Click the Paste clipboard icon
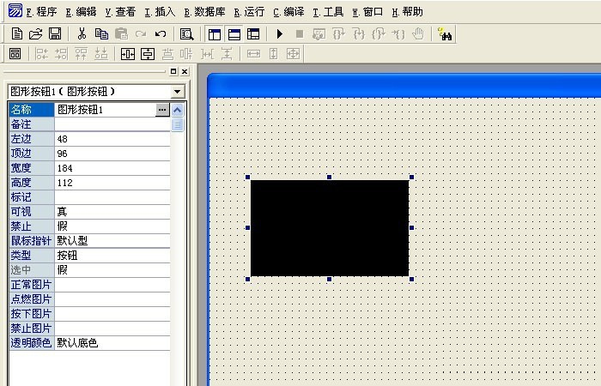This screenshot has width=601, height=386. click(121, 34)
